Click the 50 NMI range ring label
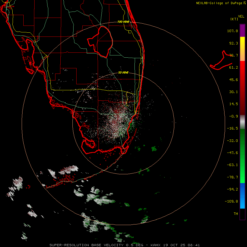The height and width of the screenshot is (247, 247). [123, 73]
